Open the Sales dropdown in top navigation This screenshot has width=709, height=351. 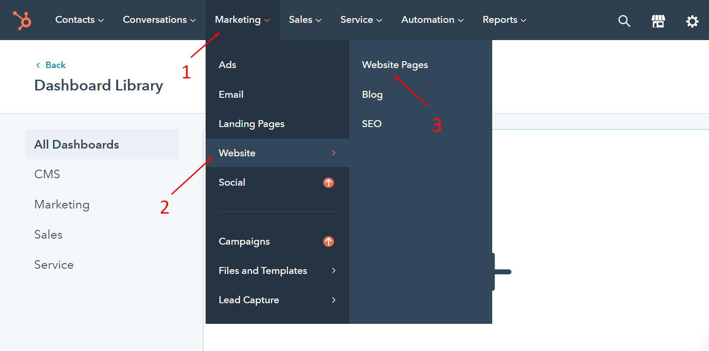click(305, 20)
